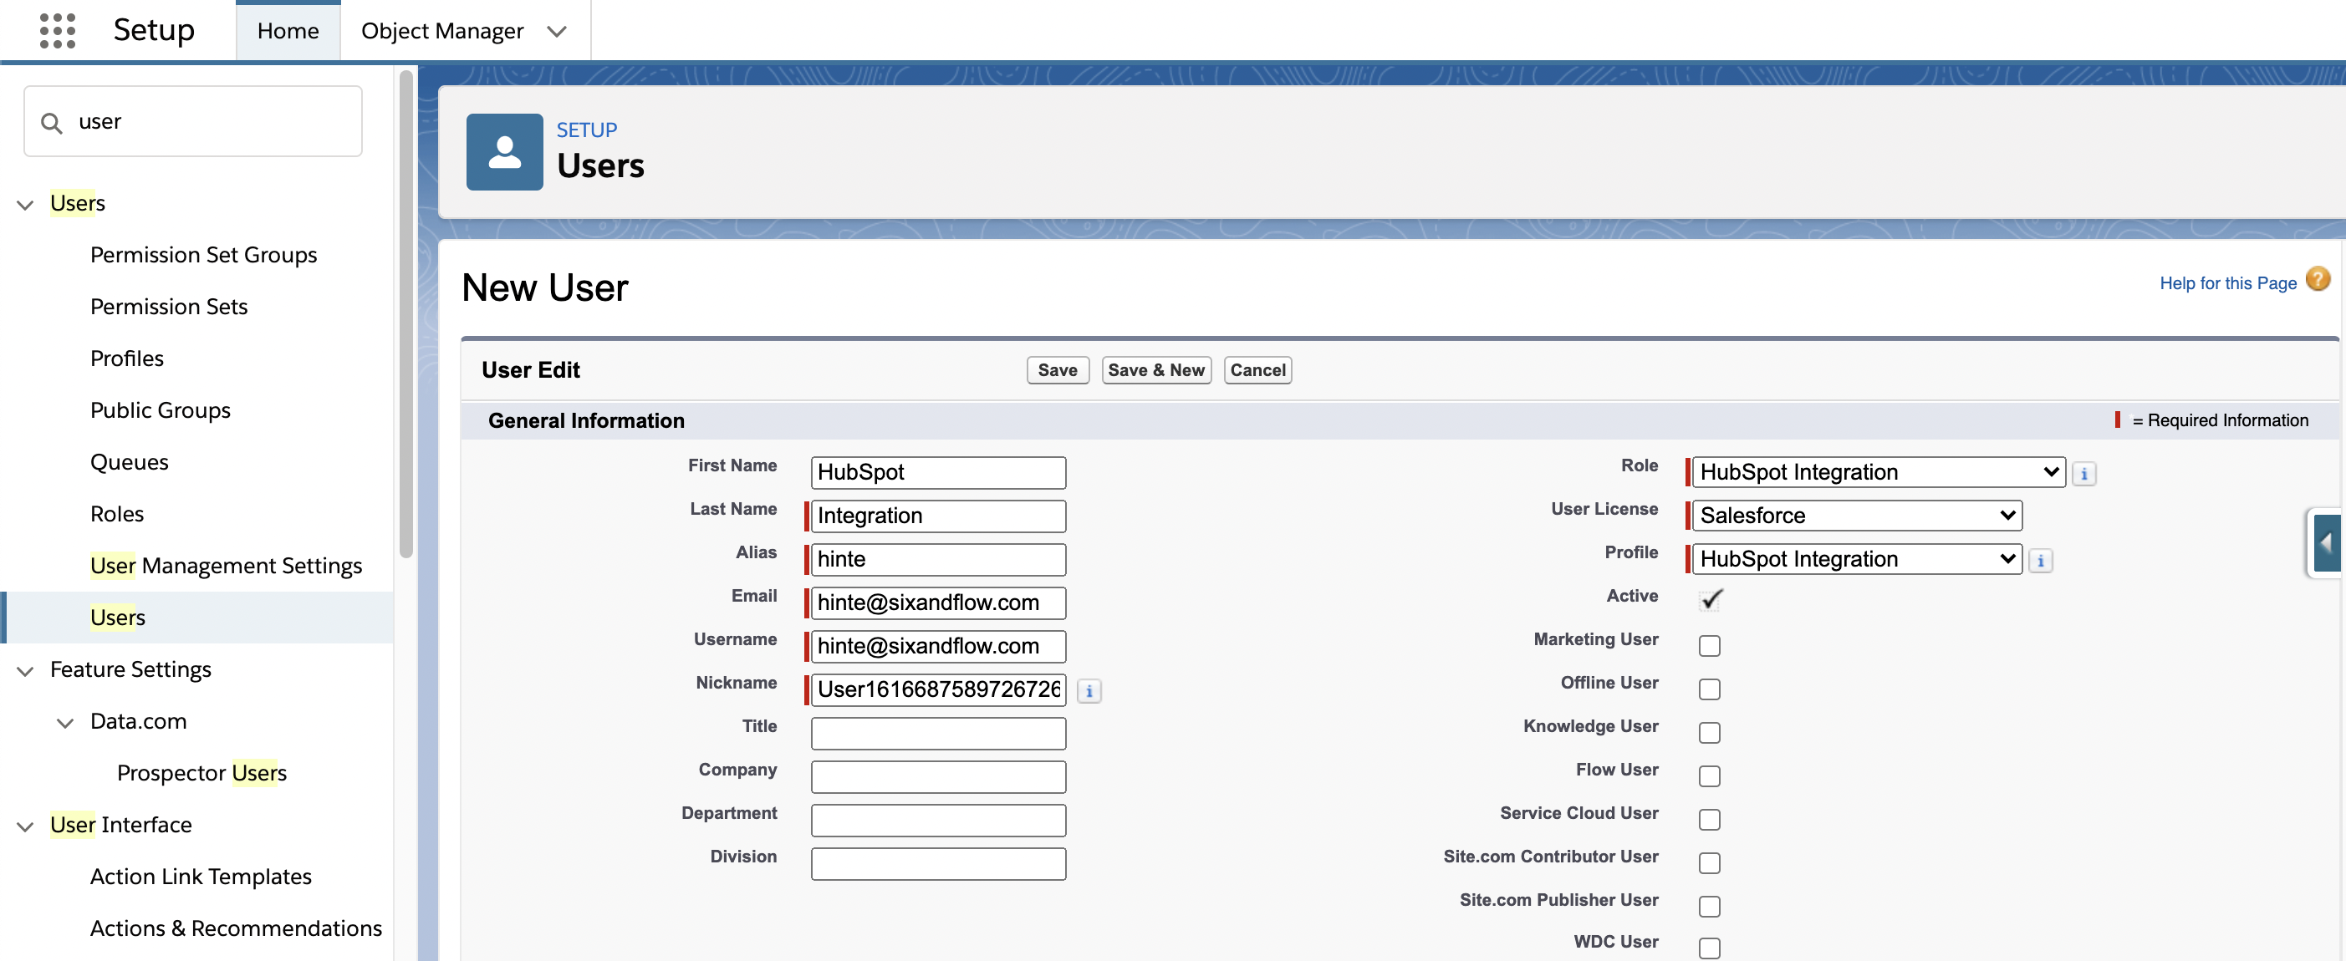Open the User License dropdown
Screen dimensions: 2346x961
1856,516
